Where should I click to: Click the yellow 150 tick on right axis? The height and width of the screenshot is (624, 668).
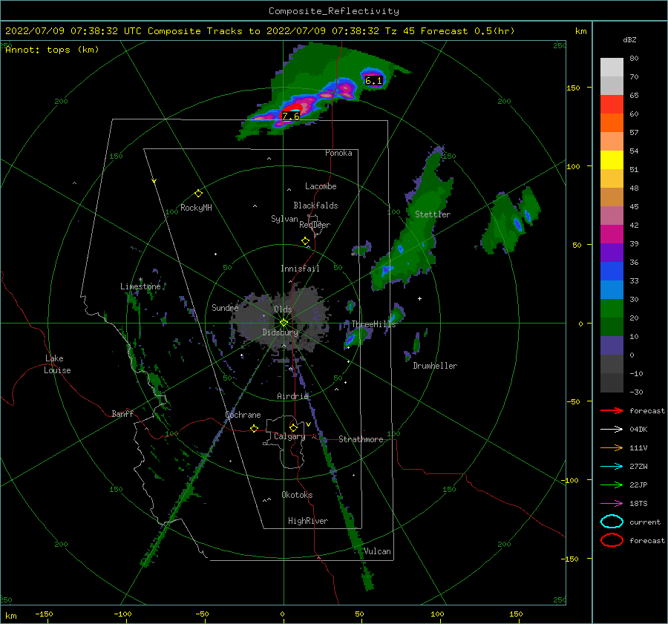pyautogui.click(x=574, y=88)
